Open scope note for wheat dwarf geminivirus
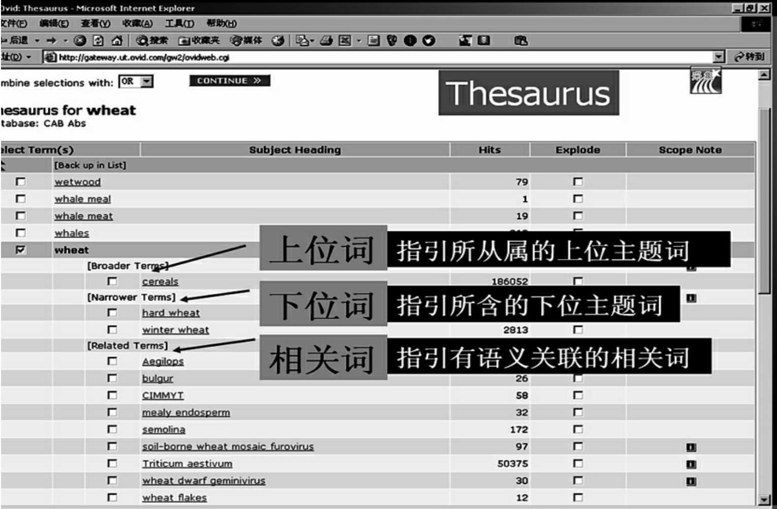This screenshot has height=509, width=777. [691, 481]
